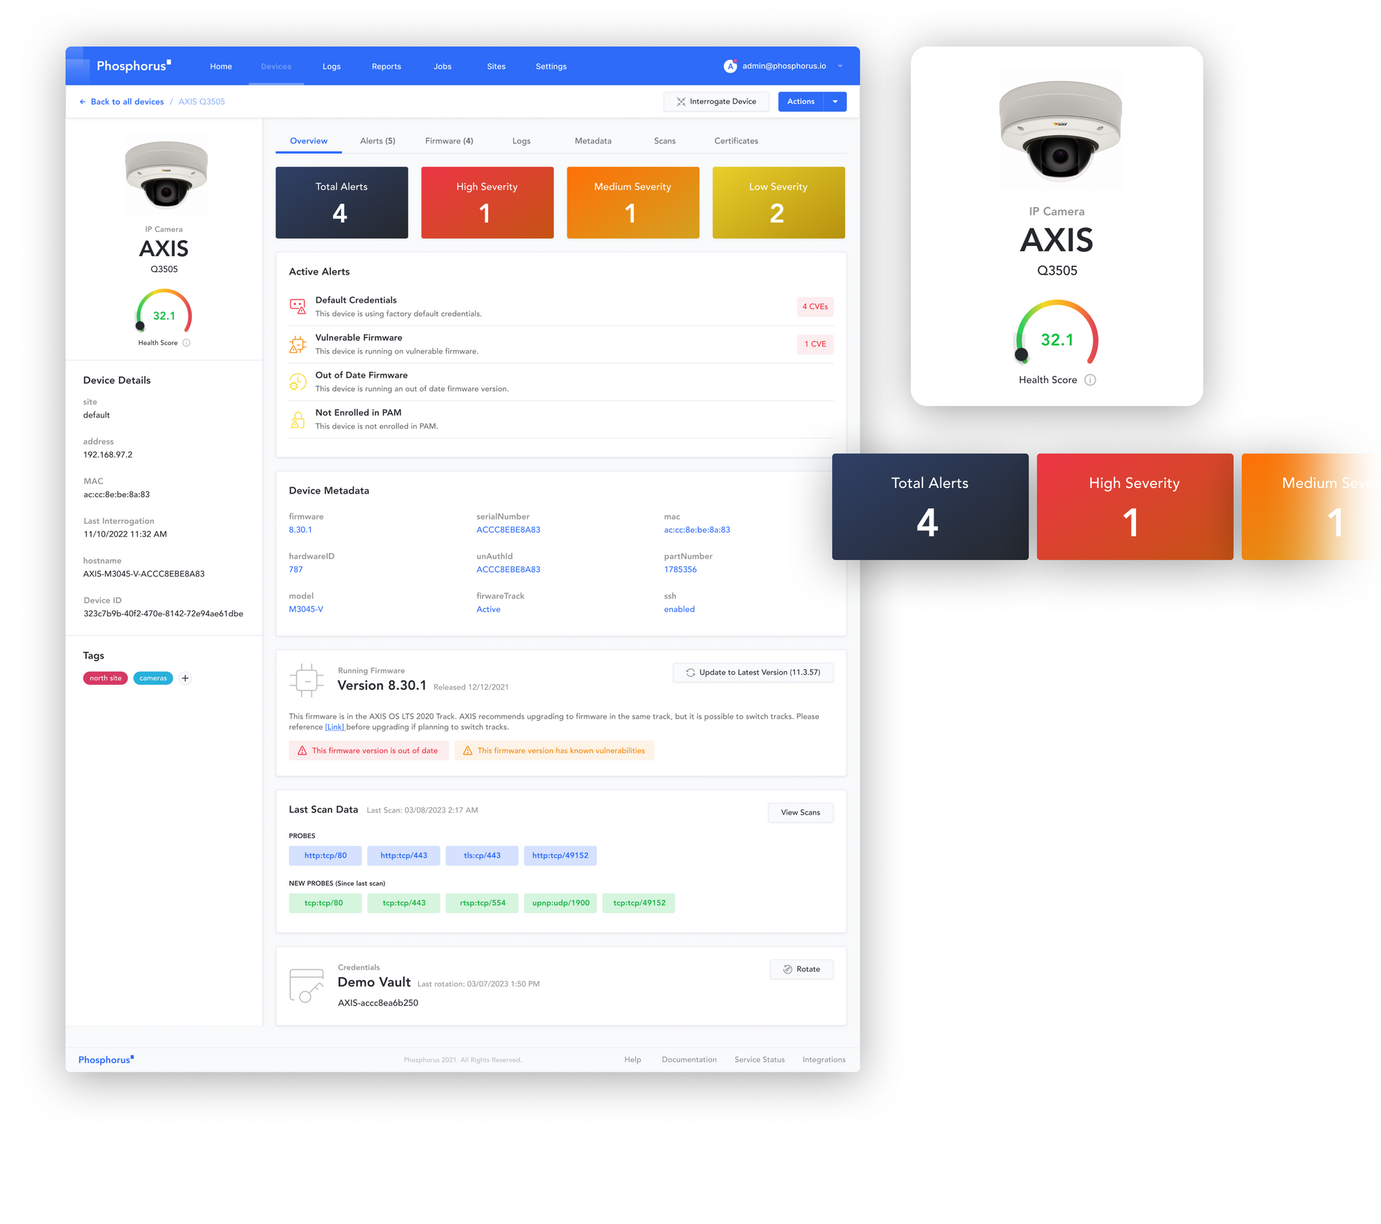This screenshot has width=1381, height=1224.
Task: Click the High Severity alerts card
Action: coord(487,202)
